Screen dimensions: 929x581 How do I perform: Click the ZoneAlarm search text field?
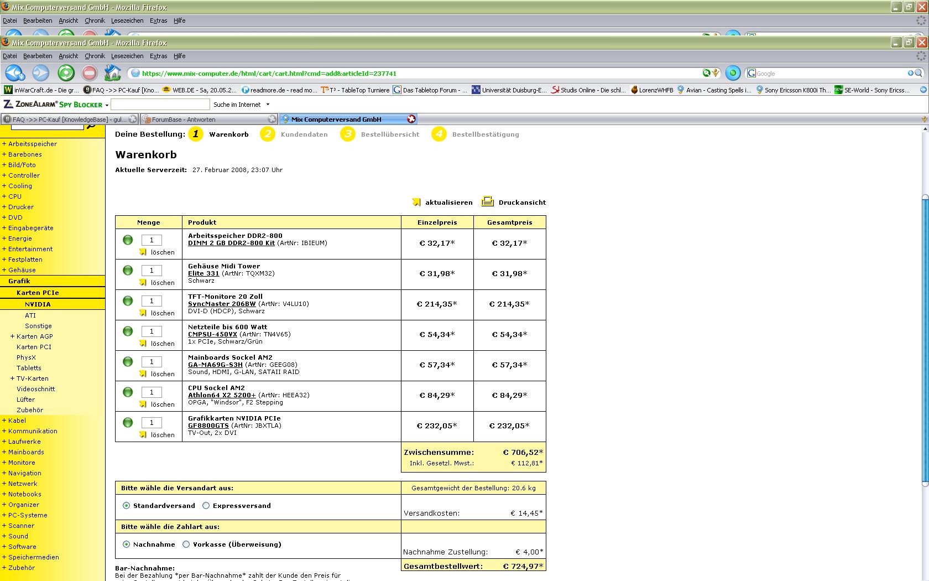point(160,104)
